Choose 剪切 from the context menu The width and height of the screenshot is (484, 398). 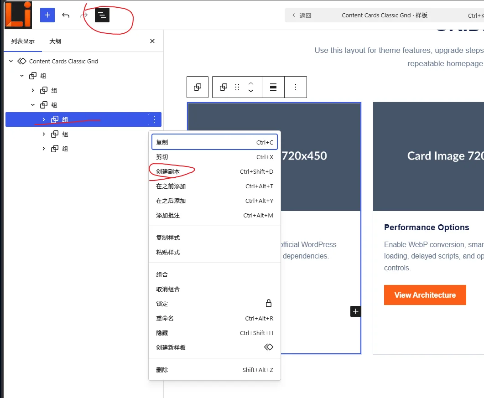coord(214,157)
